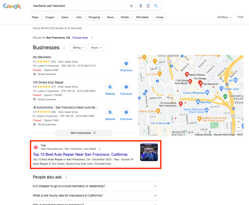Image resolution: width=249 pixels, height=205 pixels.
Task: Start voice search with microphone icon
Action: point(140,6)
